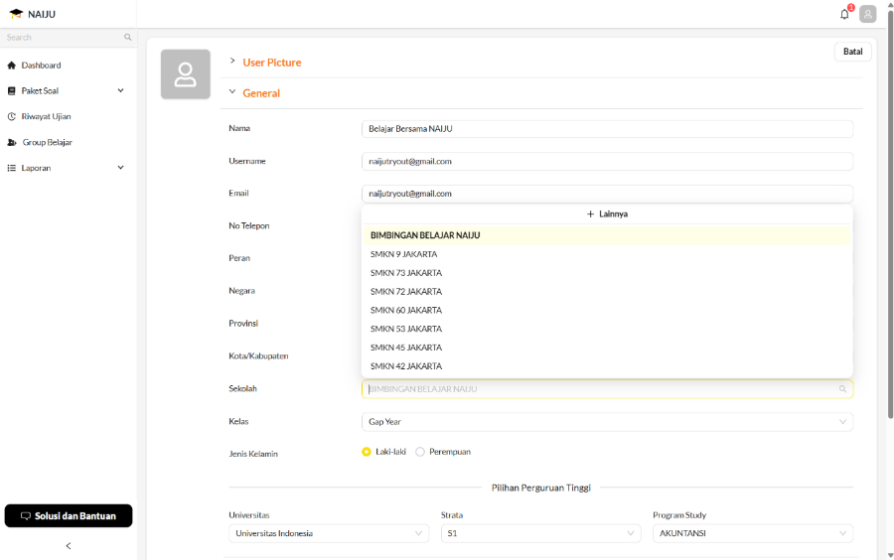Expand the User Picture section
The height and width of the screenshot is (560, 894).
[x=232, y=61]
